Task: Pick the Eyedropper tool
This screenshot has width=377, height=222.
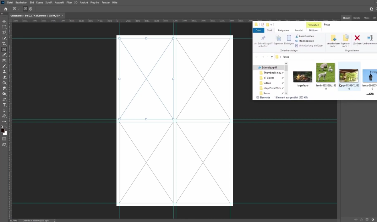Action: [x=4, y=55]
